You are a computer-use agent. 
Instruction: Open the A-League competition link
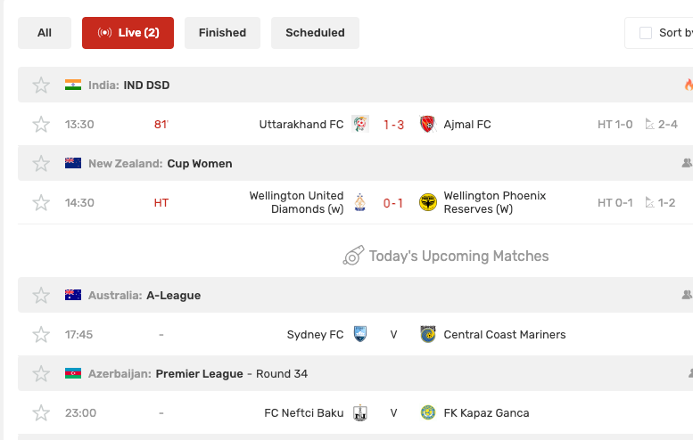(173, 295)
